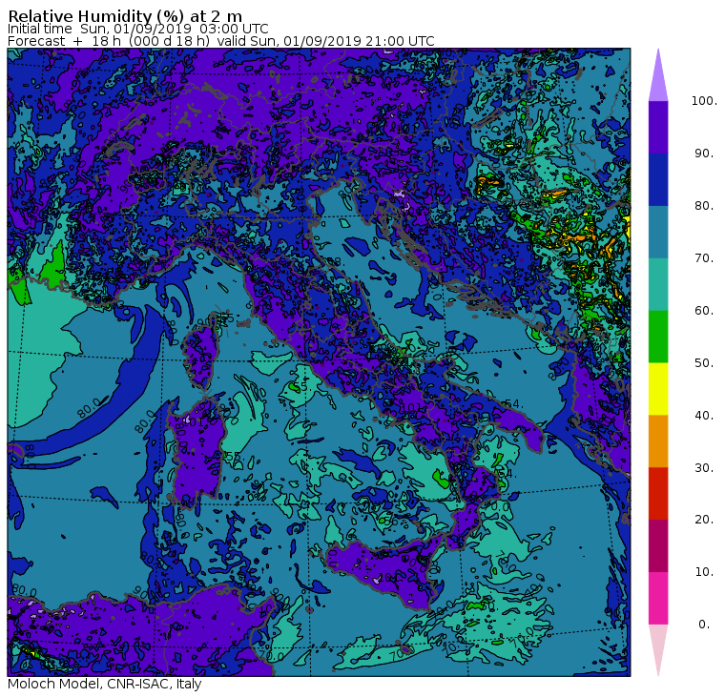Image resolution: width=725 pixels, height=697 pixels.
Task: Select the pink 0–10 colorbar segment
Action: coord(658,598)
